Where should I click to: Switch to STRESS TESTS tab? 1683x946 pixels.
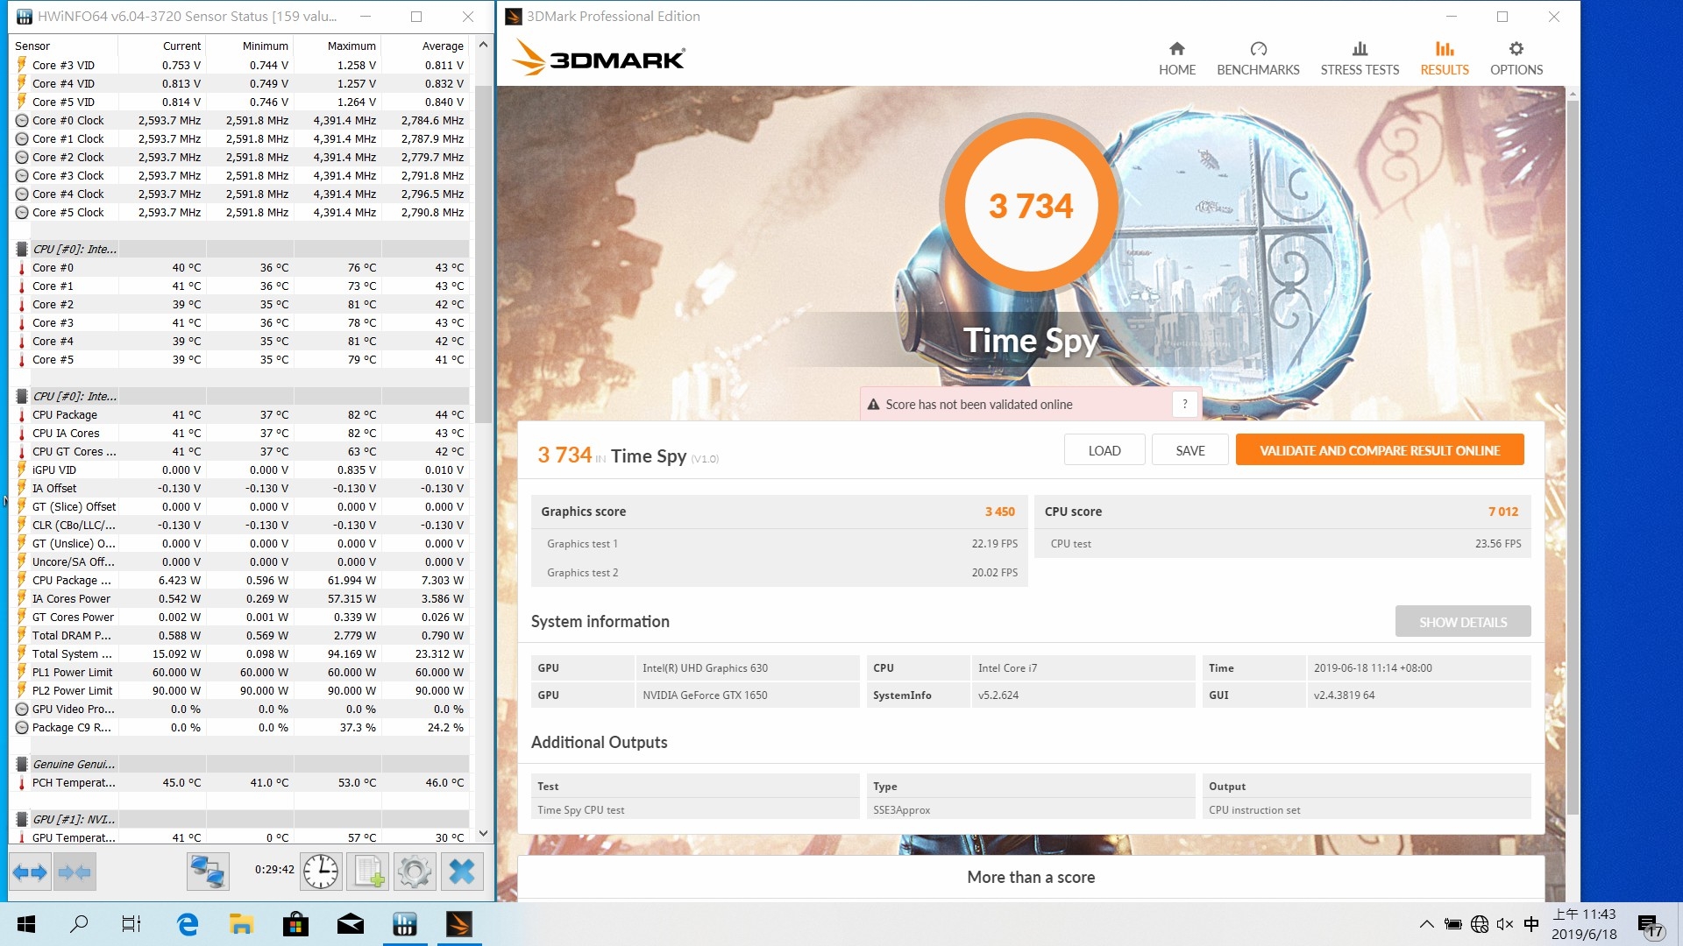coord(1360,59)
